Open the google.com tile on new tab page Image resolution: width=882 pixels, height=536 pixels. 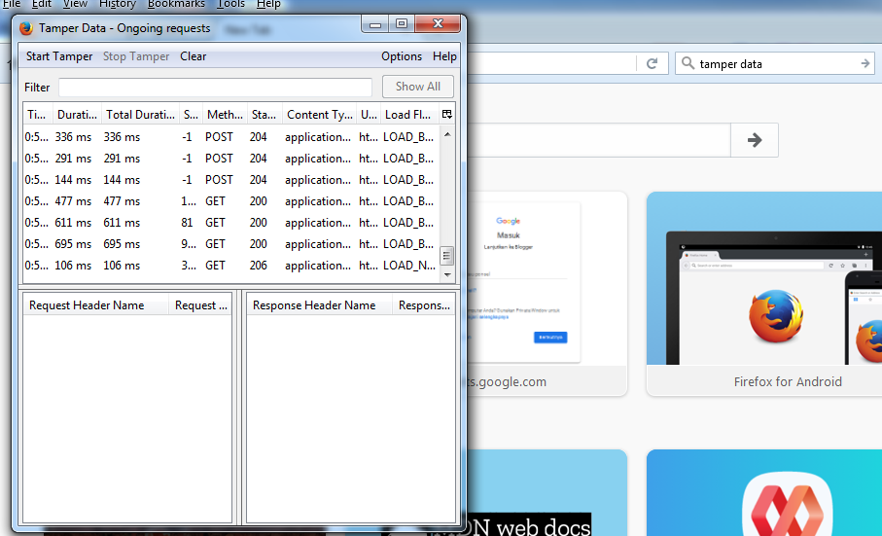(x=546, y=294)
